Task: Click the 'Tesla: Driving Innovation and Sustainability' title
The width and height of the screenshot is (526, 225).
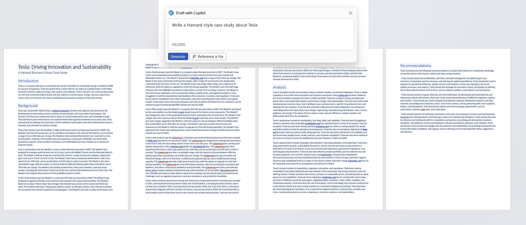Action: (64, 67)
